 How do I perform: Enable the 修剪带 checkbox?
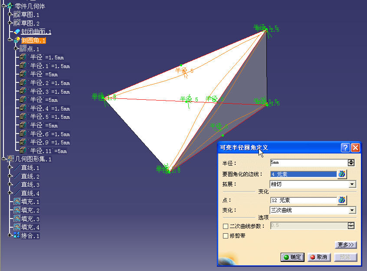pyautogui.click(x=226, y=236)
